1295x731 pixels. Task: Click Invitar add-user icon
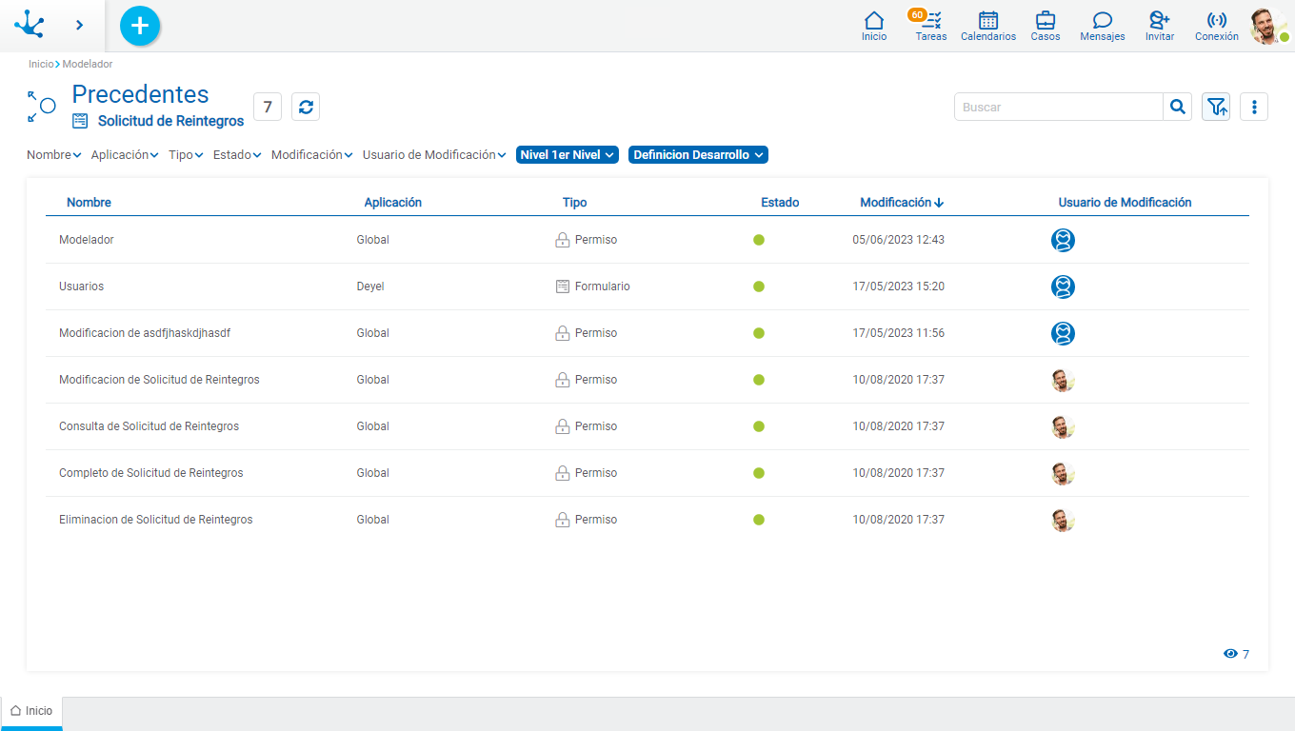[x=1160, y=26]
